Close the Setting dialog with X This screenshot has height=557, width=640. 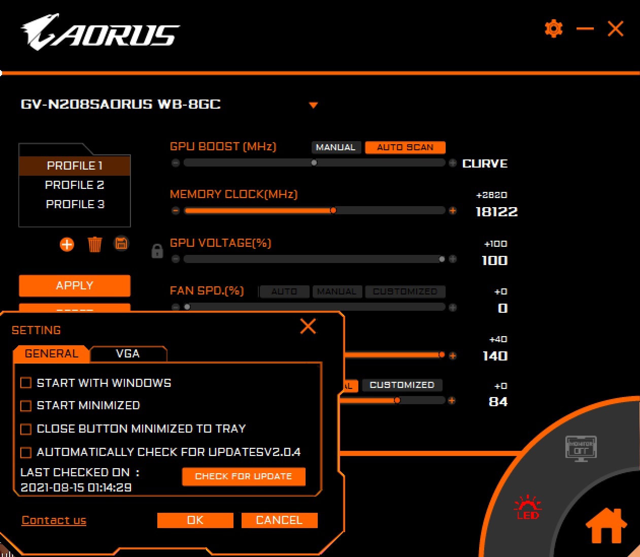click(x=308, y=326)
